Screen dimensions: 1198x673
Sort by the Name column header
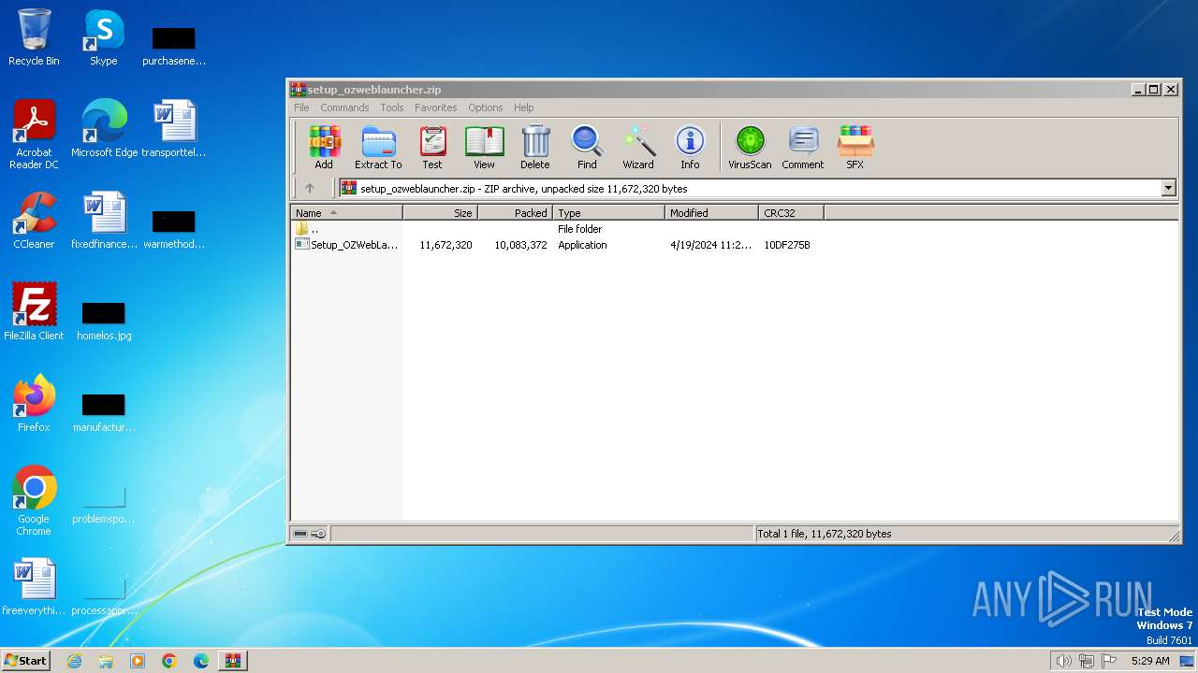click(x=346, y=213)
